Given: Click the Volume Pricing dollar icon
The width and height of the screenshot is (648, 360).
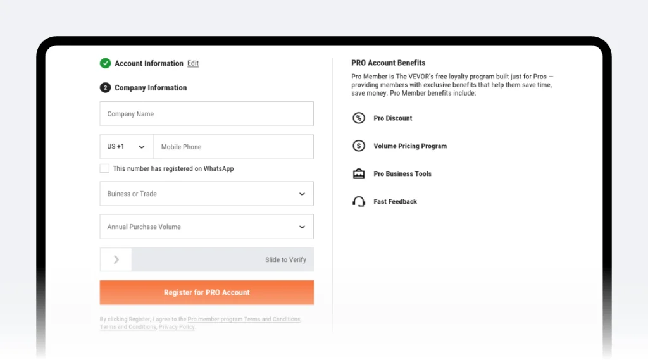Looking at the screenshot, I should click(x=359, y=146).
